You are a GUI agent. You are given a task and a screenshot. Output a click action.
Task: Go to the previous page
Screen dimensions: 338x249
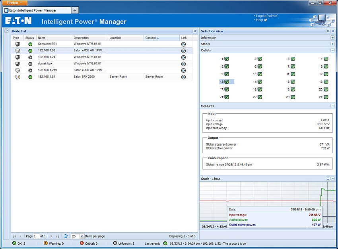tap(20, 236)
